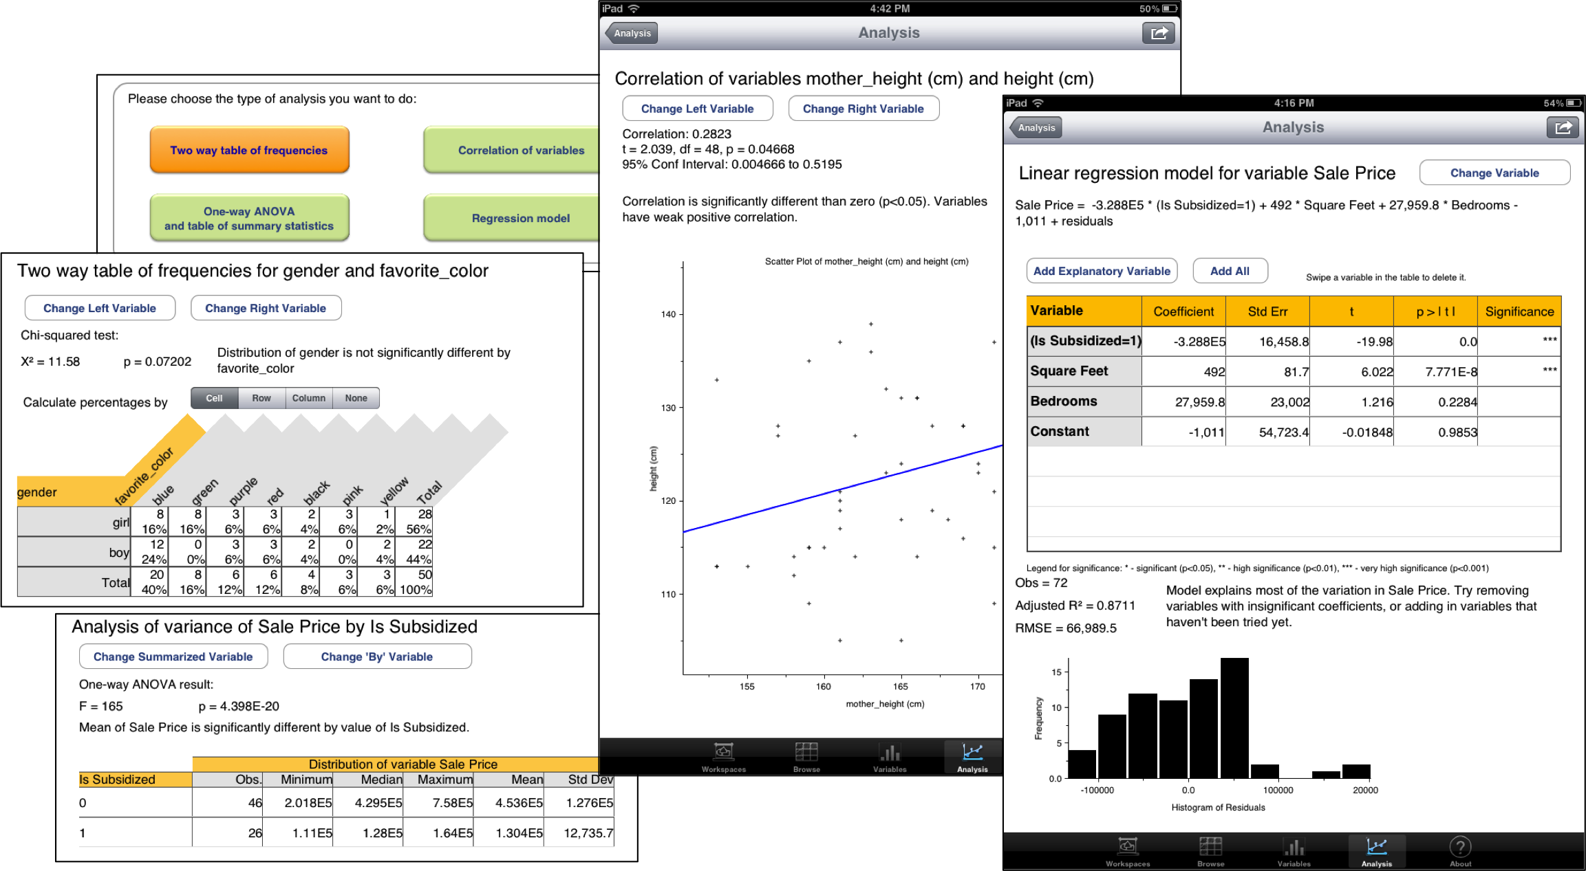This screenshot has height=871, width=1586.
Task: Select Column percentage option
Action: tap(309, 398)
